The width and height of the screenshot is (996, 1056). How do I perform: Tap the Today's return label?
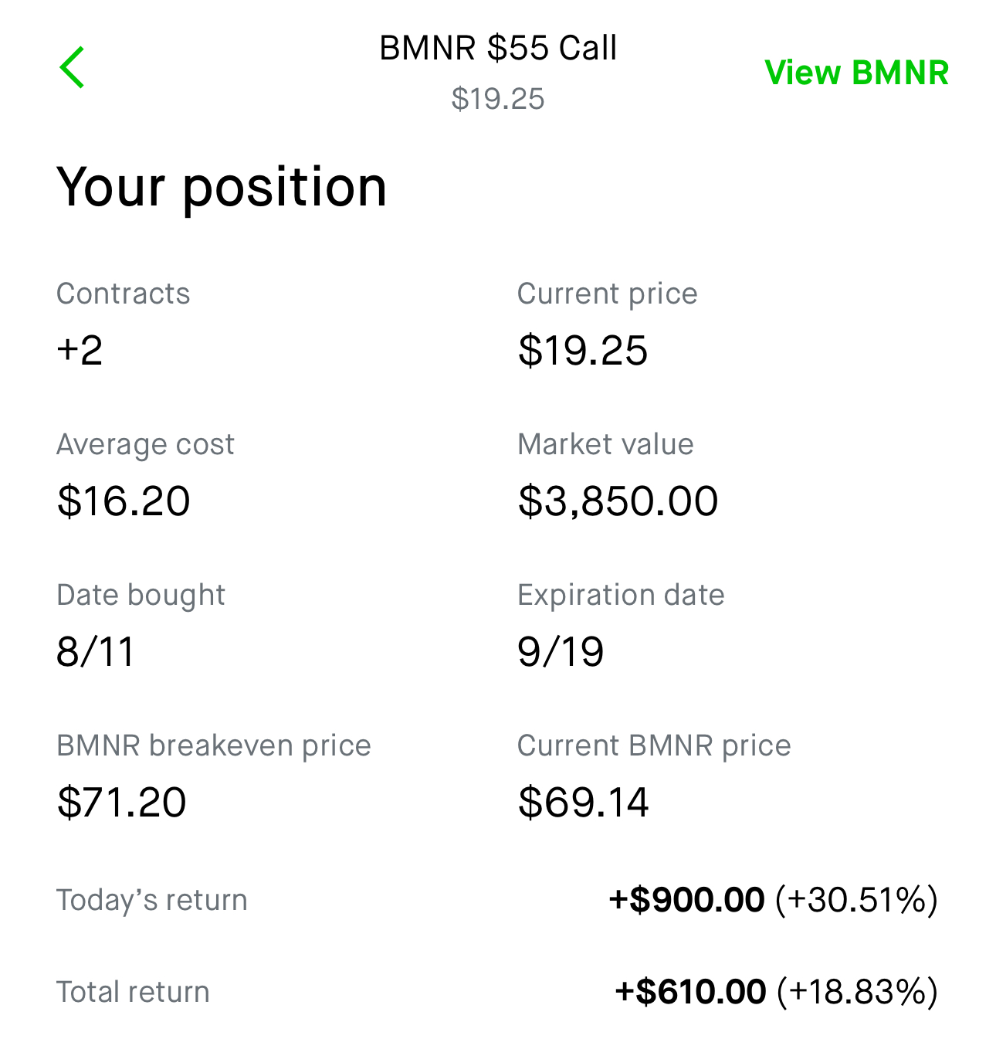click(x=152, y=900)
